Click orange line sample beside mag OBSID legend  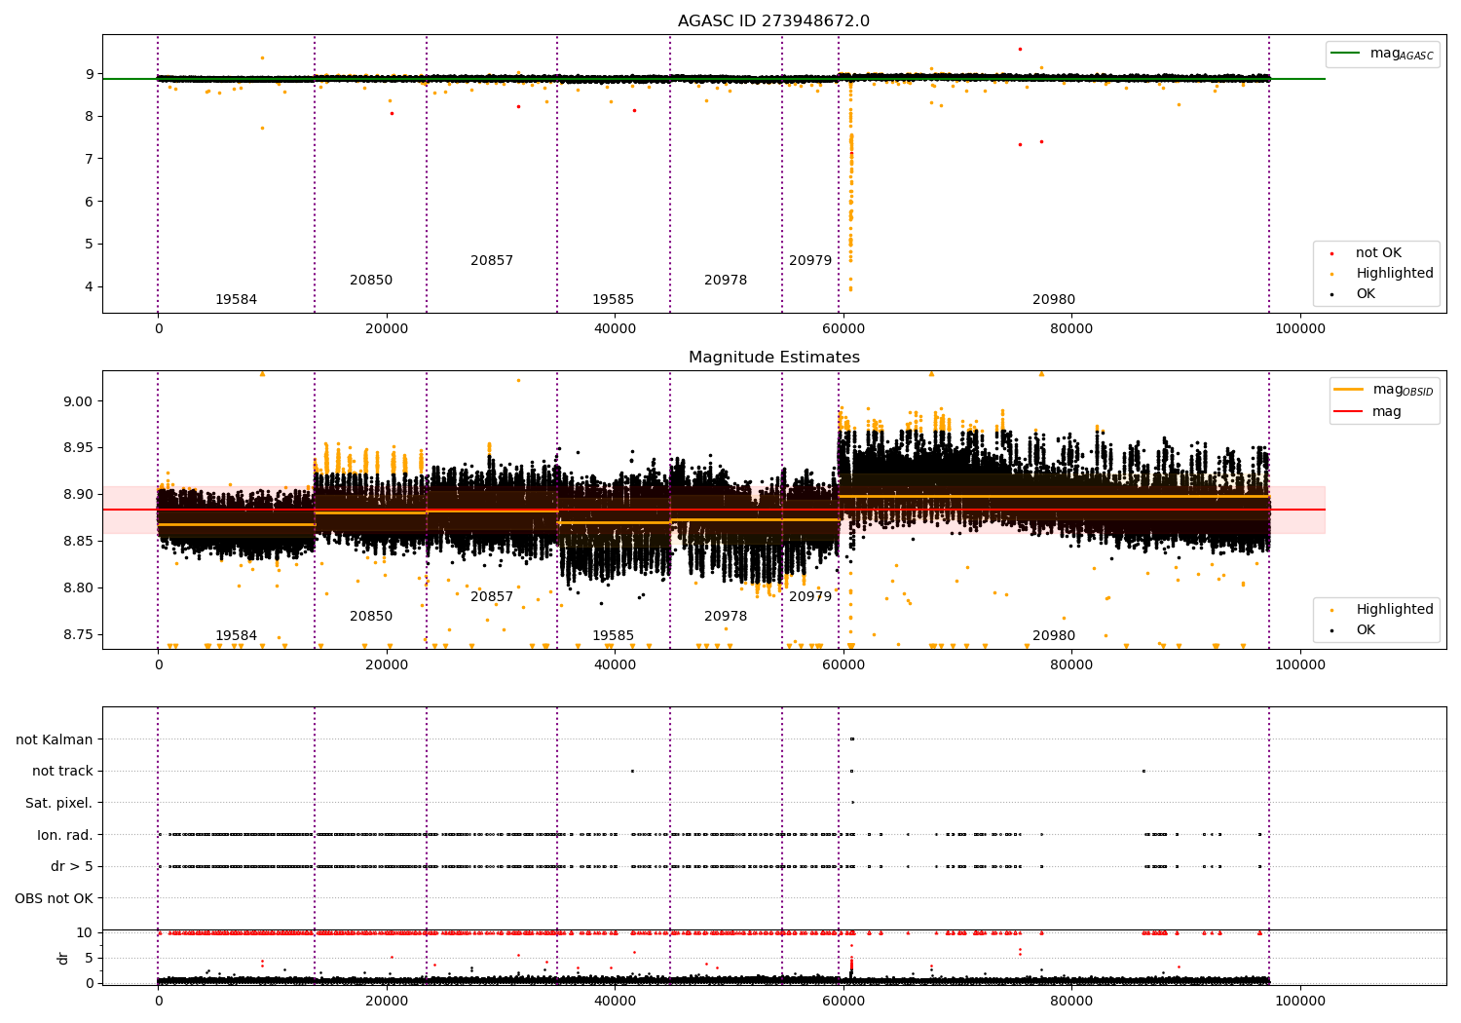[1348, 390]
